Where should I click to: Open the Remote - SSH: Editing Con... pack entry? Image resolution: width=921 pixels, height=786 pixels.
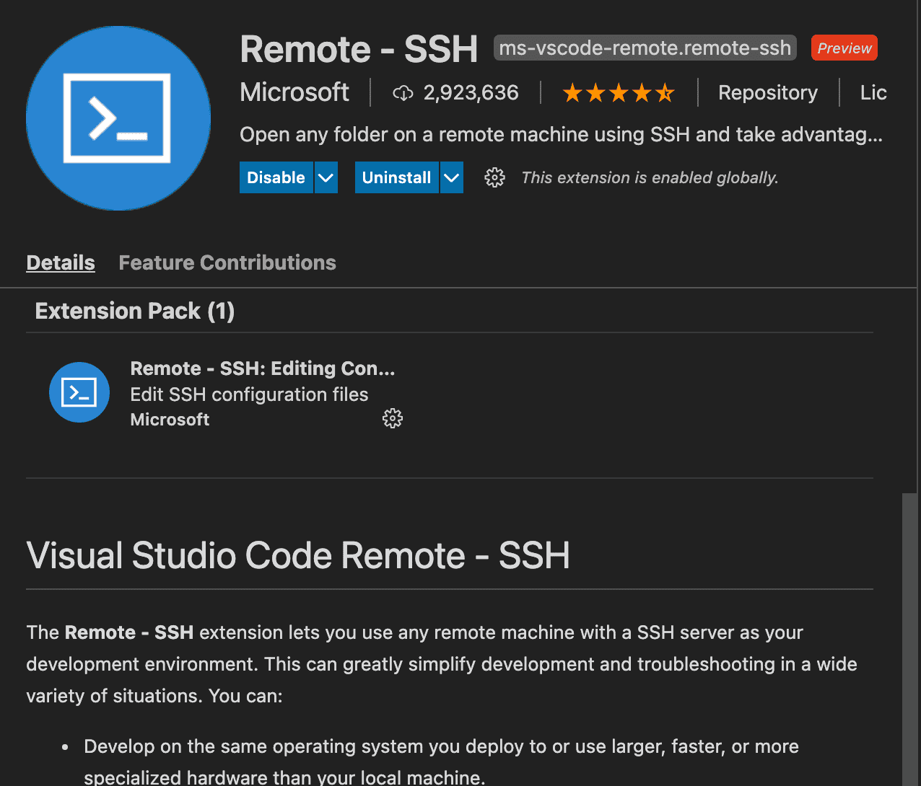(263, 368)
